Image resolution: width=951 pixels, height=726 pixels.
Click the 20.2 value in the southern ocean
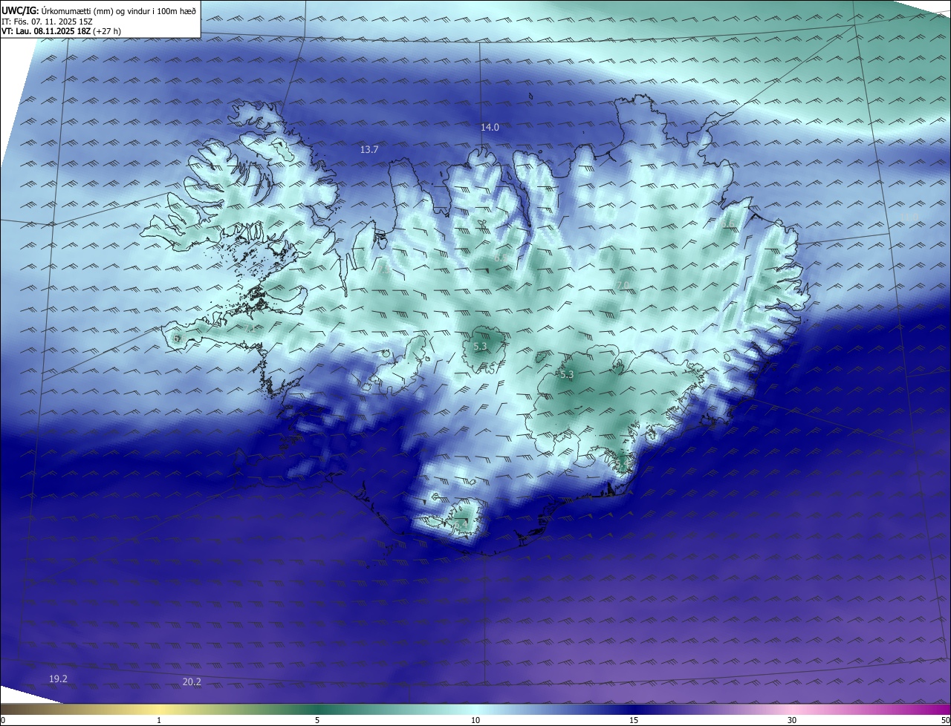tap(192, 682)
